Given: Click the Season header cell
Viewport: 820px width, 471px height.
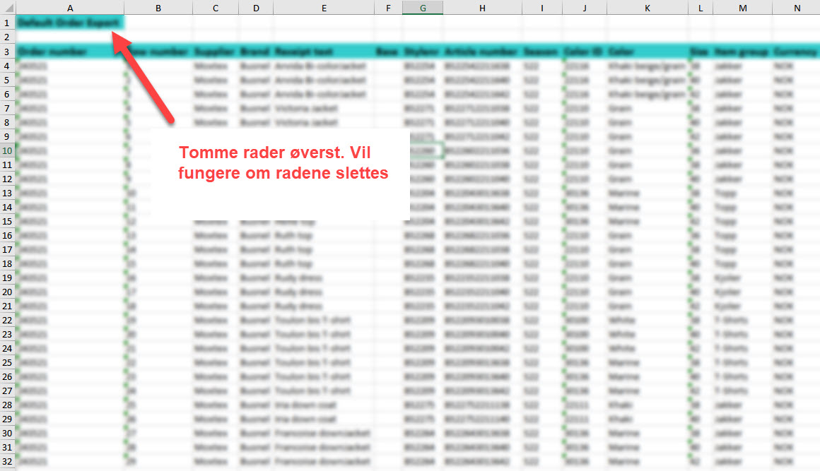Looking at the screenshot, I should (x=541, y=52).
